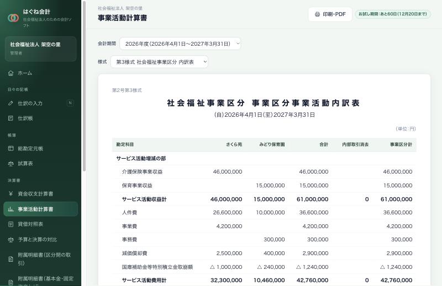Click the report period (自)2026年4月1日(至)2027年3月31日
Screen dimensions: 442x286
[264, 115]
